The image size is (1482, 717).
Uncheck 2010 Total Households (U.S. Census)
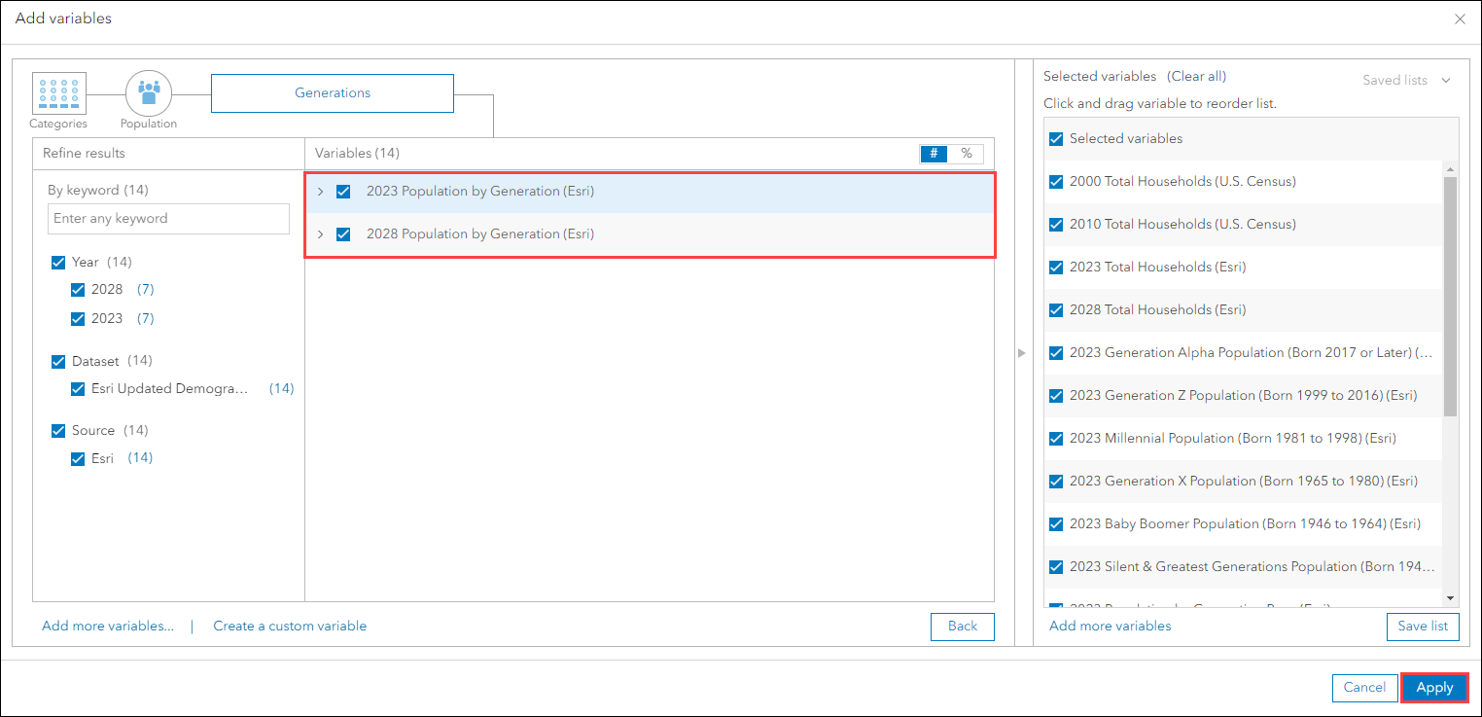tap(1056, 225)
